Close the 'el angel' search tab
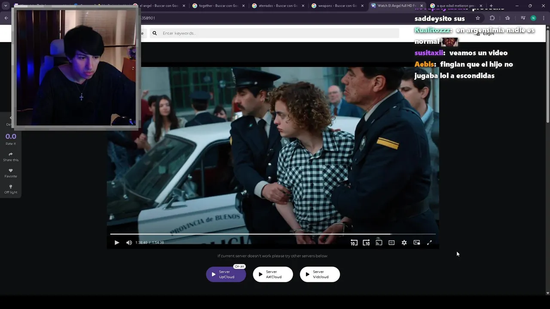 coord(184,6)
